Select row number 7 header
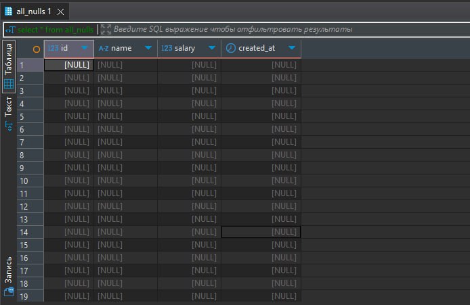 tap(30, 142)
